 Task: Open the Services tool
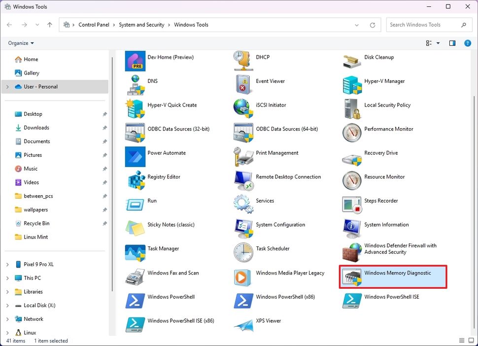coord(265,201)
